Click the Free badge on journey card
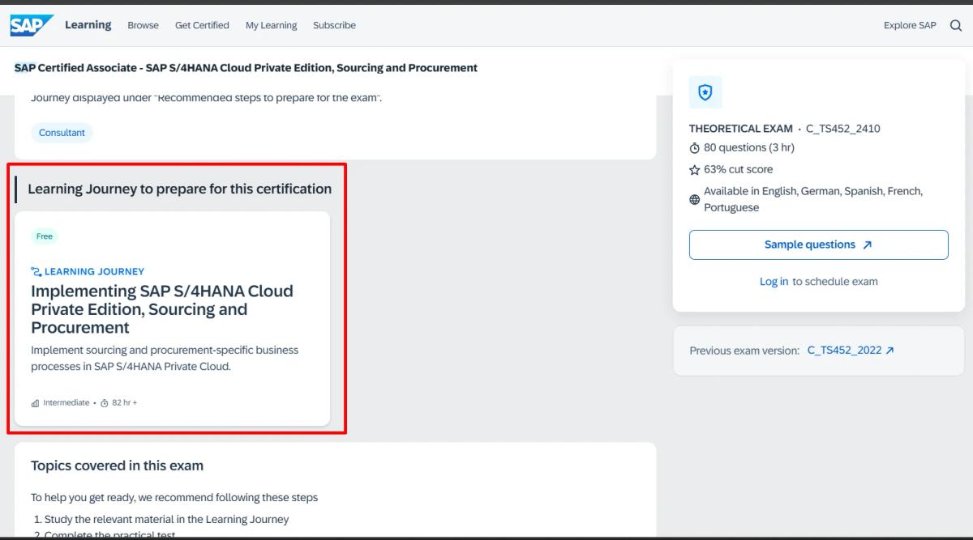973x540 pixels. tap(45, 236)
